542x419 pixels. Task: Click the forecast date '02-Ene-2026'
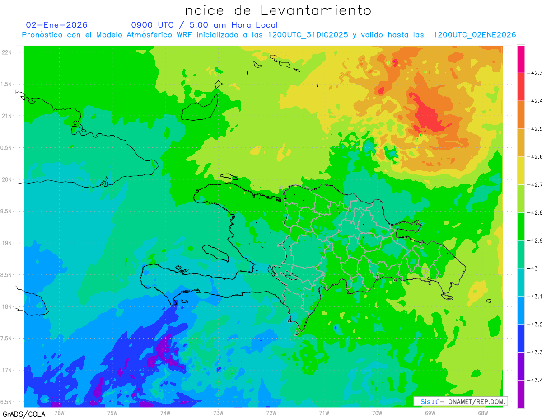pyautogui.click(x=57, y=25)
